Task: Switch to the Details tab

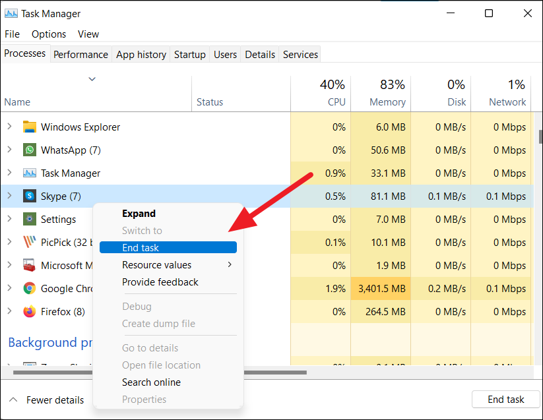Action: point(260,55)
